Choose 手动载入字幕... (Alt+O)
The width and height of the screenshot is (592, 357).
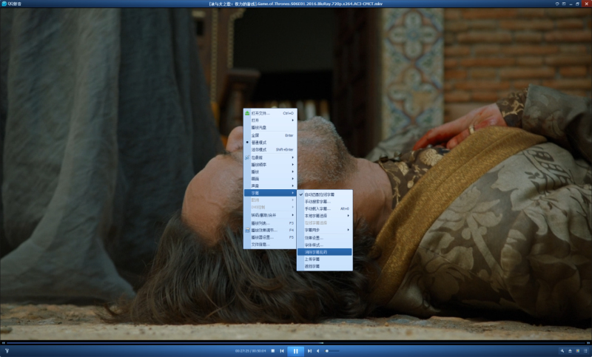click(325, 208)
